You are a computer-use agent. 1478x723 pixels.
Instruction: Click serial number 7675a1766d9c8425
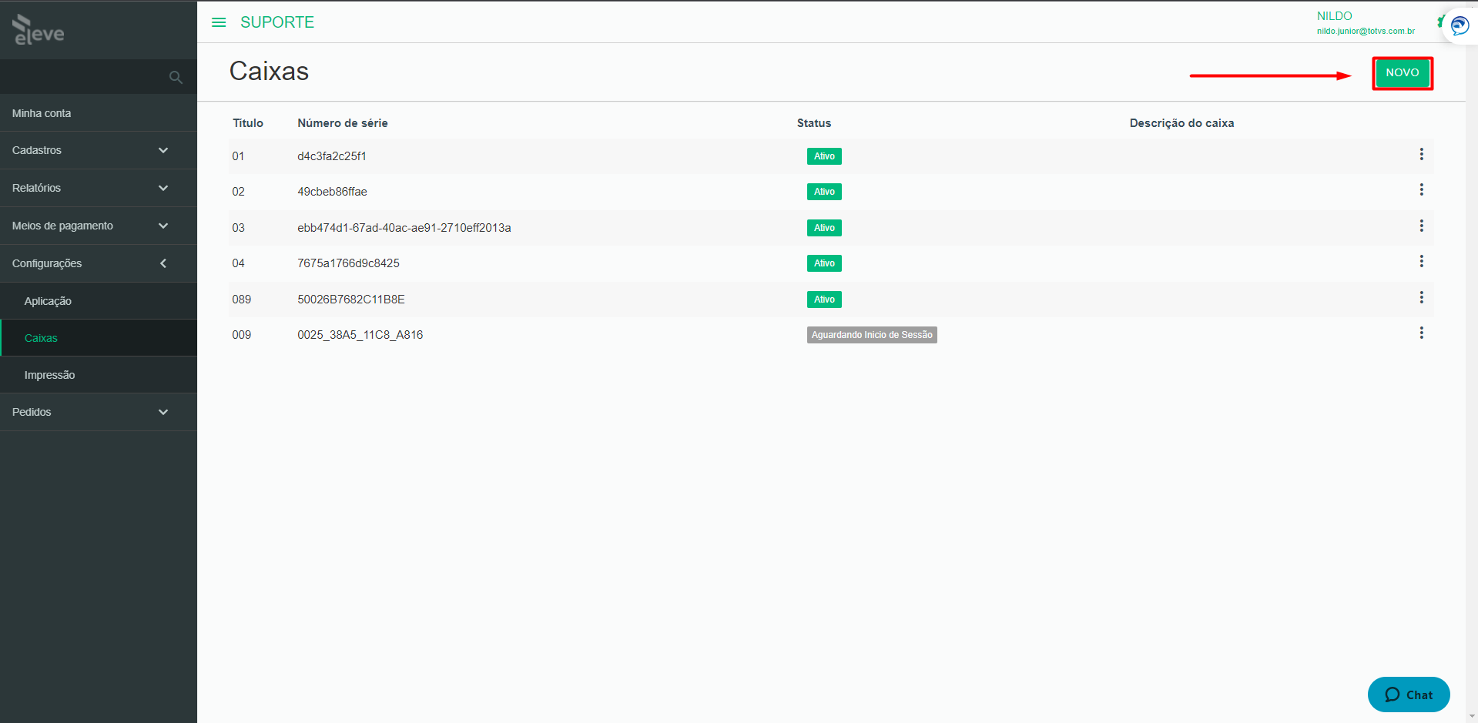point(348,263)
